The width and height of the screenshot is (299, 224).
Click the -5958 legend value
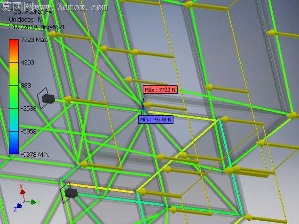(x=29, y=131)
